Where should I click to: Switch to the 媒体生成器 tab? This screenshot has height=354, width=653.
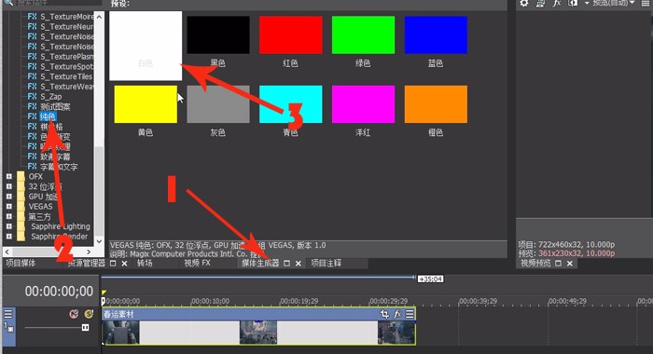(260, 264)
